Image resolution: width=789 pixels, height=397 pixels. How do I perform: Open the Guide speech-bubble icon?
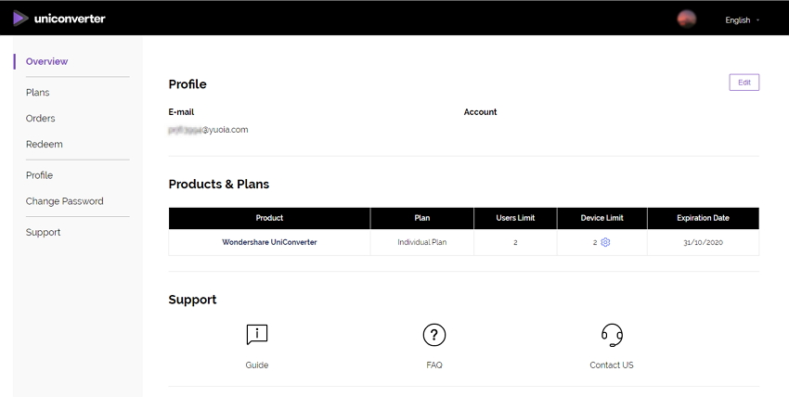pyautogui.click(x=257, y=335)
